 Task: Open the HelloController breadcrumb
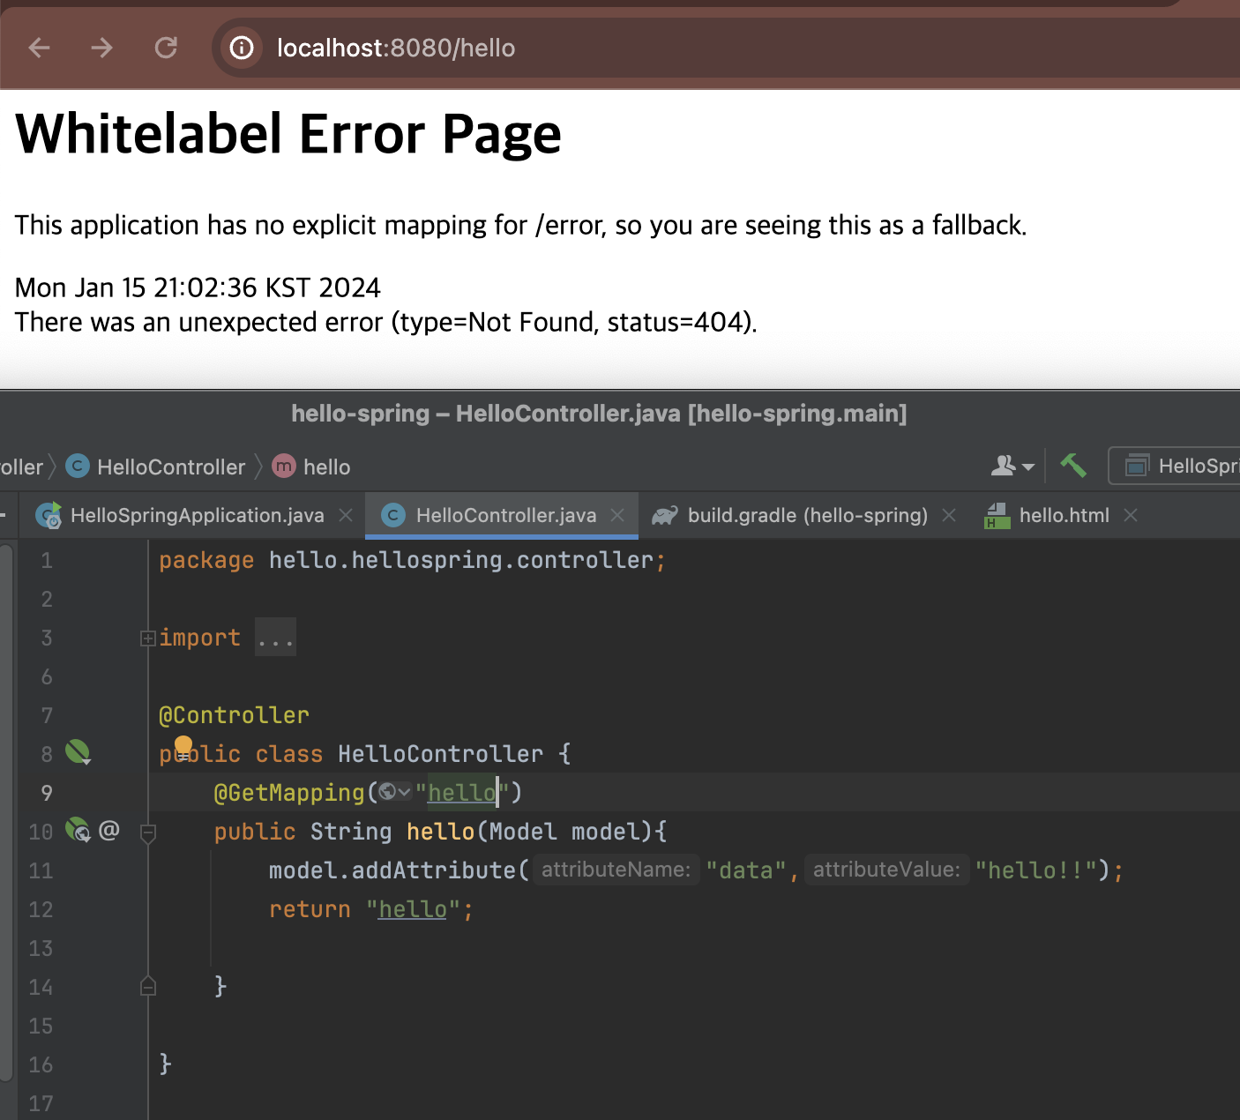coord(156,467)
